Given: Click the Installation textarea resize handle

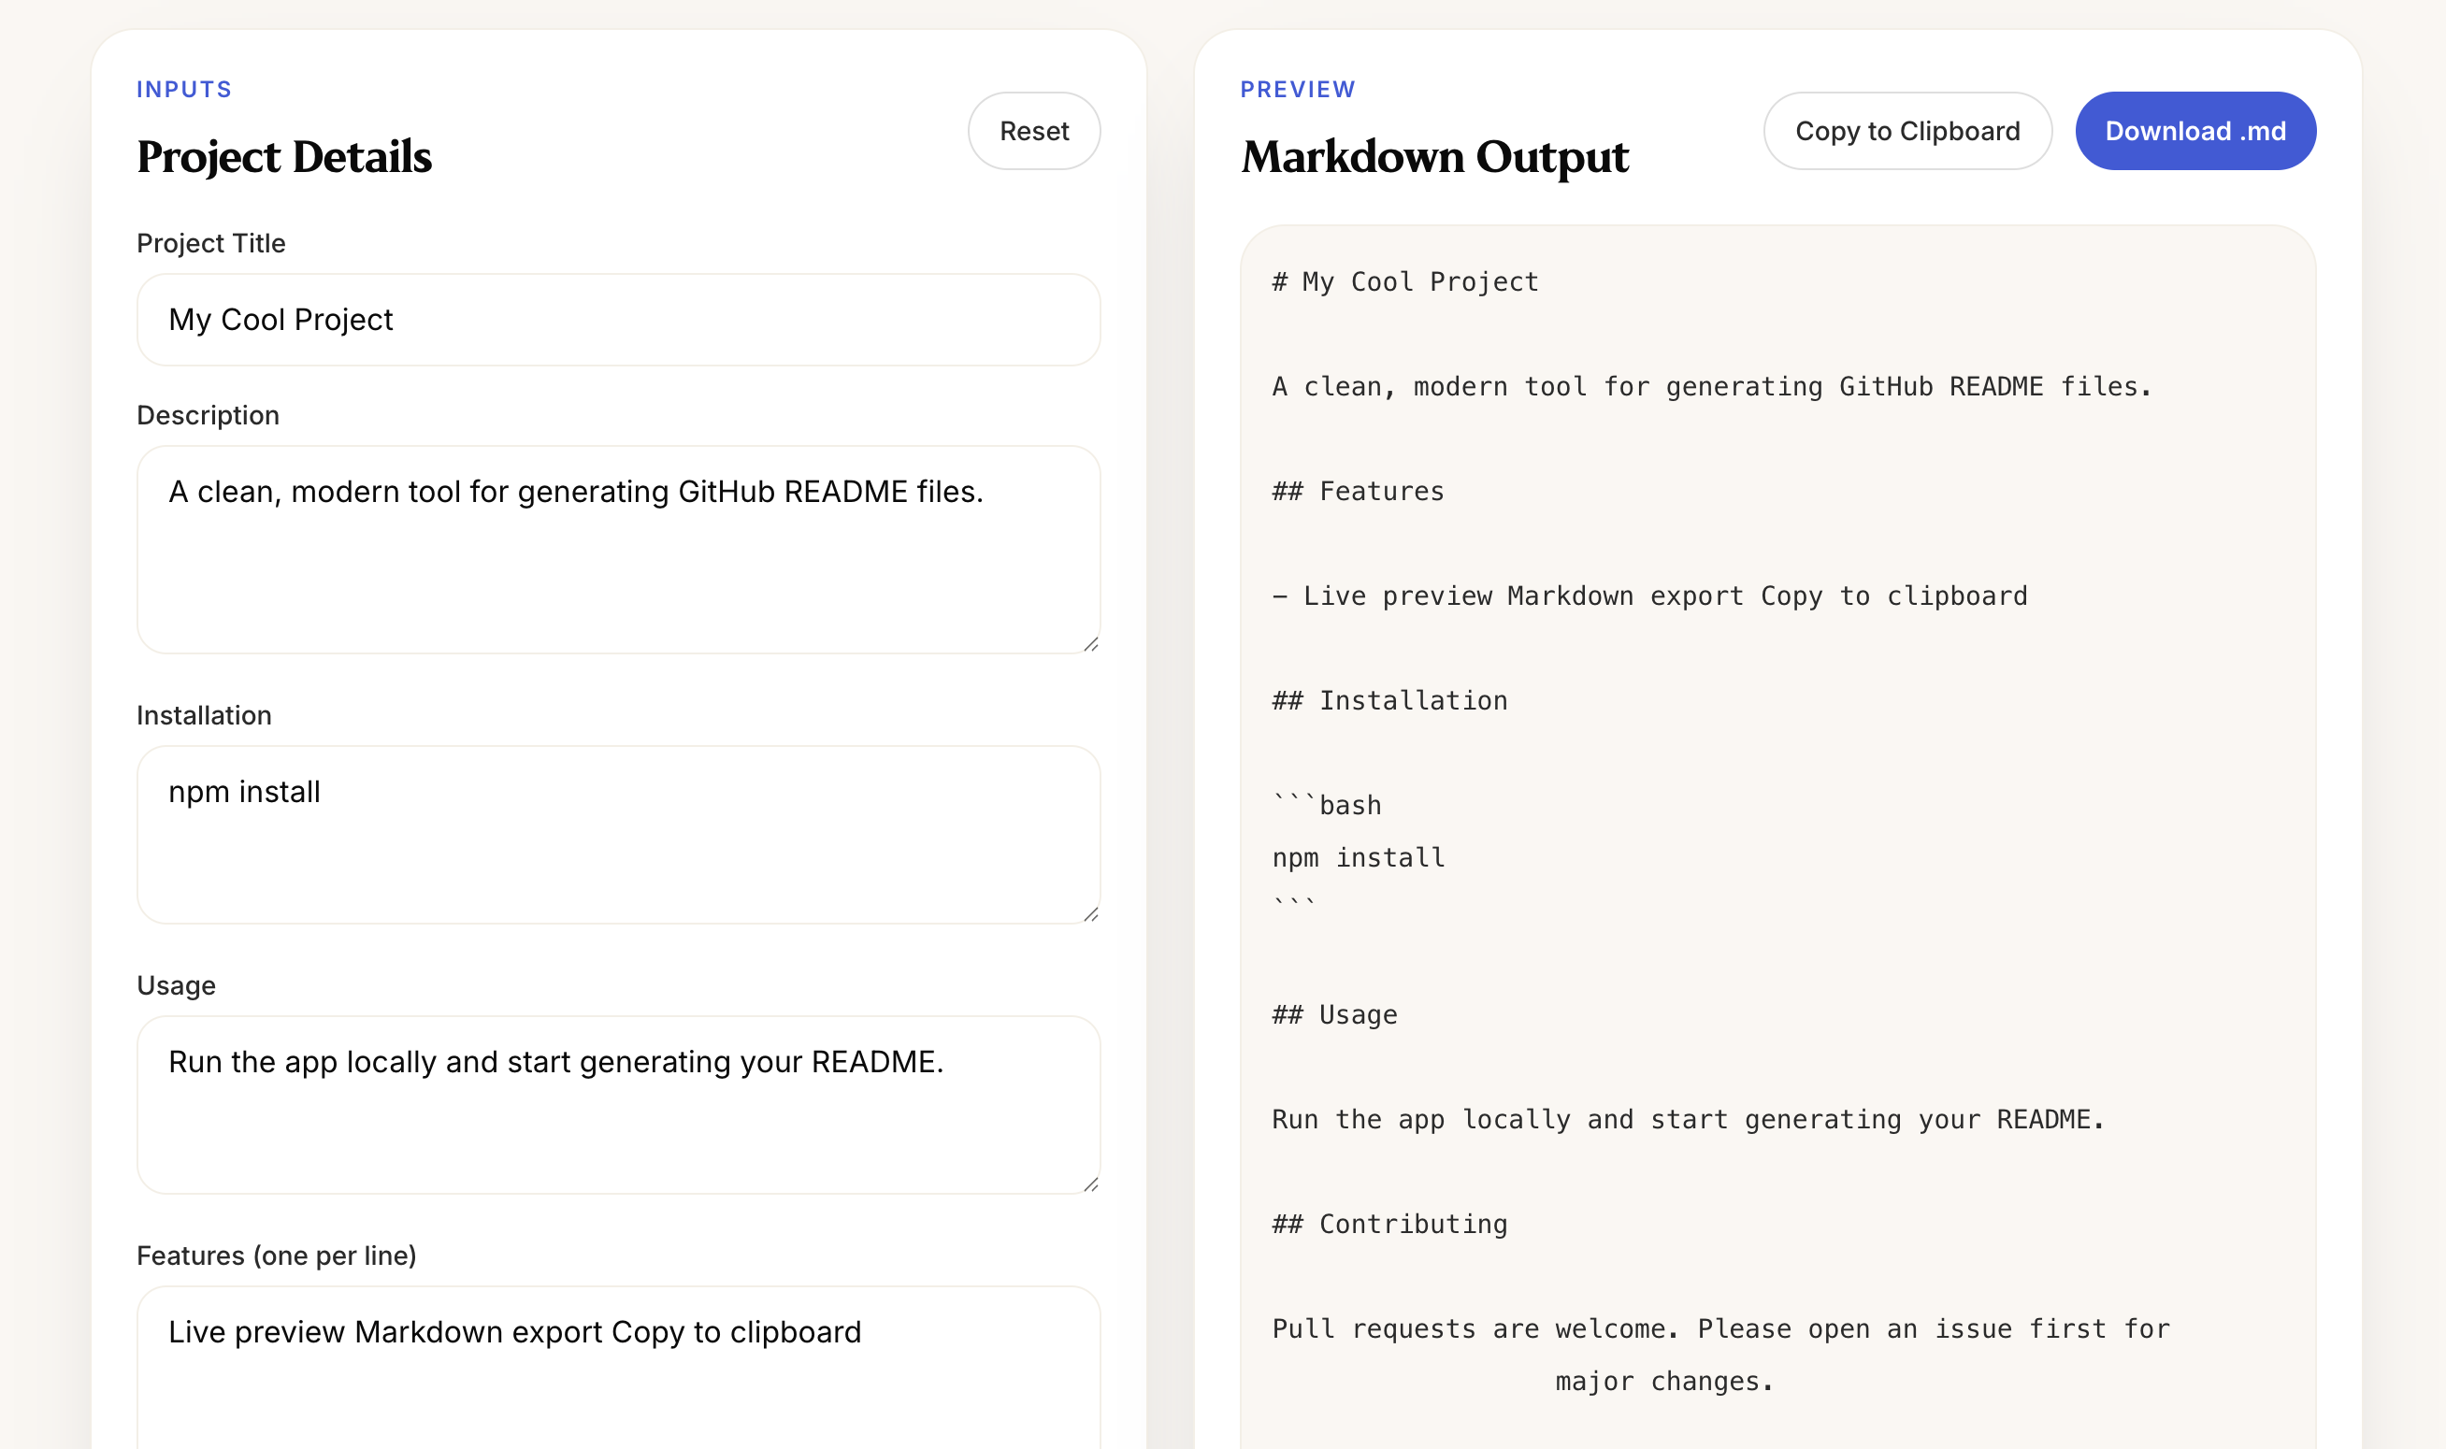Looking at the screenshot, I should 1090,915.
